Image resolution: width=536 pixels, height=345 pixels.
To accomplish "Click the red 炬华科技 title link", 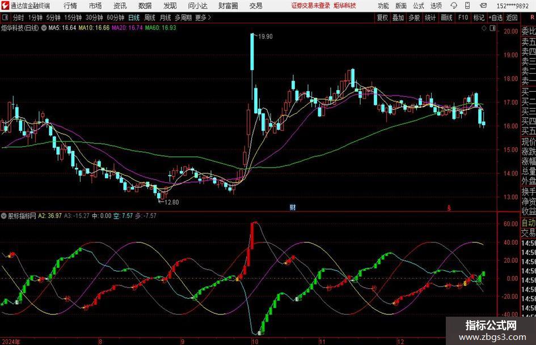I will [x=345, y=6].
